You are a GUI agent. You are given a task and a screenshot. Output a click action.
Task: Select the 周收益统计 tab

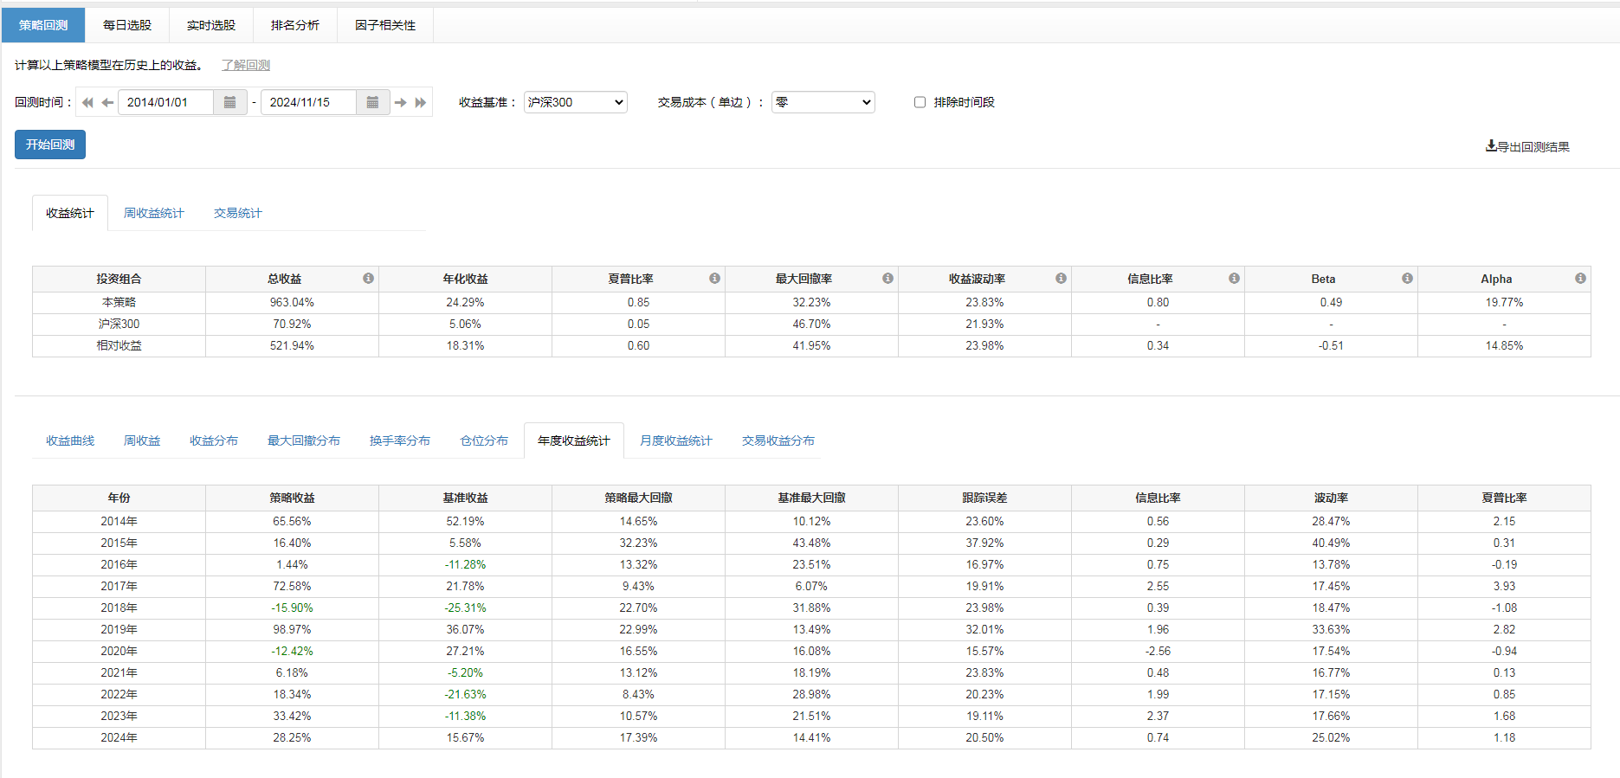[x=153, y=213]
